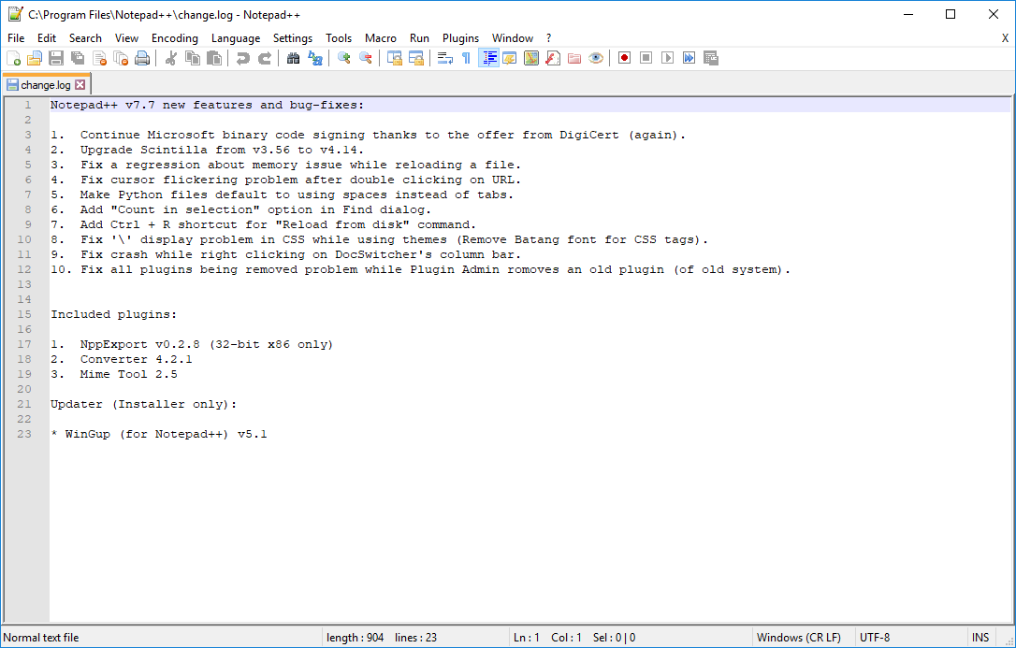Open the question mark help menu
Image resolution: width=1016 pixels, height=648 pixels.
(x=549, y=38)
